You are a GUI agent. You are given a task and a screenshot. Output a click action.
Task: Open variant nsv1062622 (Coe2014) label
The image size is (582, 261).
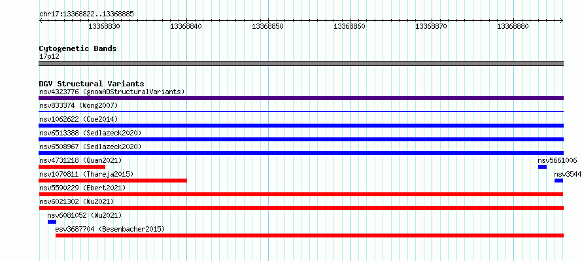pos(78,119)
